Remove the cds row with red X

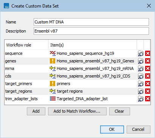pos(147,76)
